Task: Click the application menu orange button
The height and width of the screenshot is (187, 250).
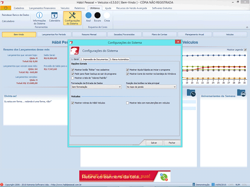Action: coord(6,8)
